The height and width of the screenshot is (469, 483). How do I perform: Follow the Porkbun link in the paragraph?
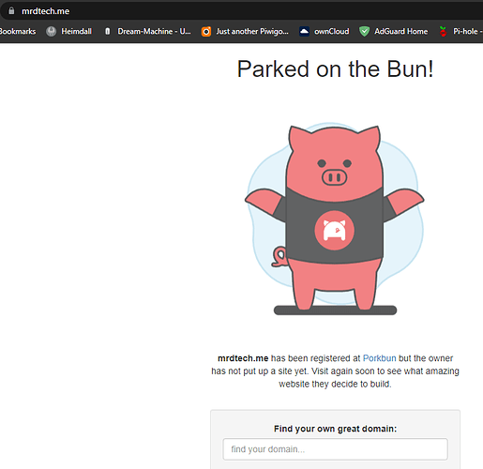point(379,358)
